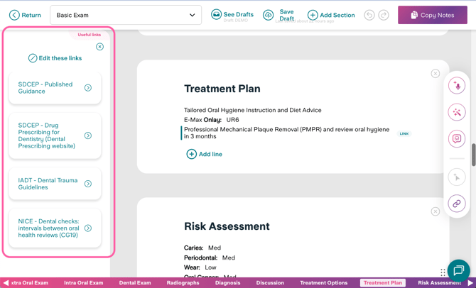The image size is (476, 288).
Task: Open the useful links chain icon
Action: click(457, 204)
